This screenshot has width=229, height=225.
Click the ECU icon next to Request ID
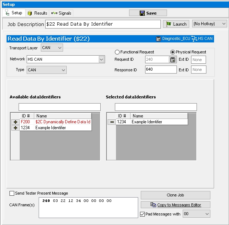pyautogui.click(x=173, y=60)
